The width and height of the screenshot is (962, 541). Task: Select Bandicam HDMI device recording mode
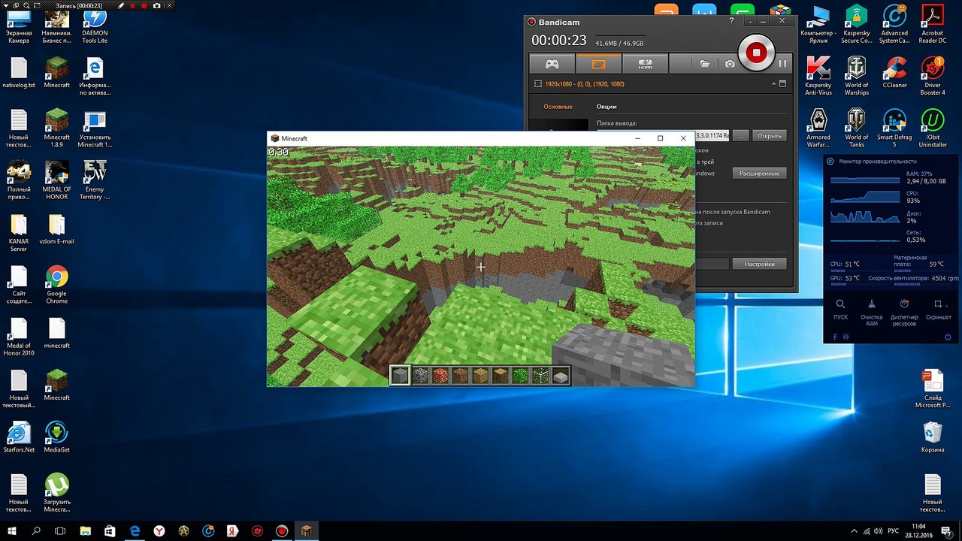pyautogui.click(x=645, y=64)
